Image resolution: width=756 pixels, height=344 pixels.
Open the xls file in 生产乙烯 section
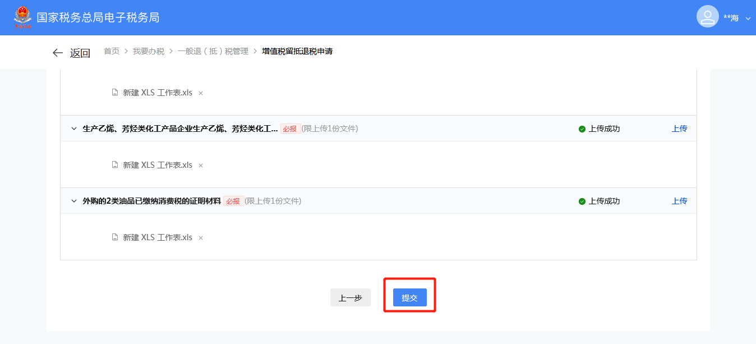pyautogui.click(x=158, y=165)
